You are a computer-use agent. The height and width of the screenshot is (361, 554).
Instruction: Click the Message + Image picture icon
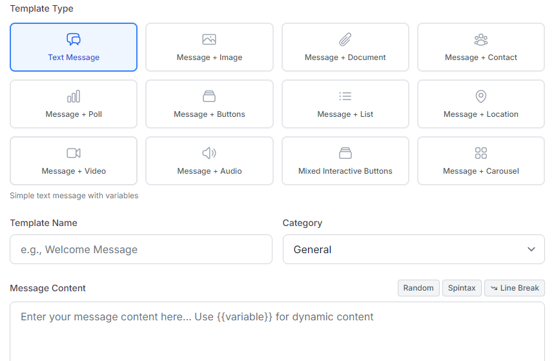(x=209, y=40)
